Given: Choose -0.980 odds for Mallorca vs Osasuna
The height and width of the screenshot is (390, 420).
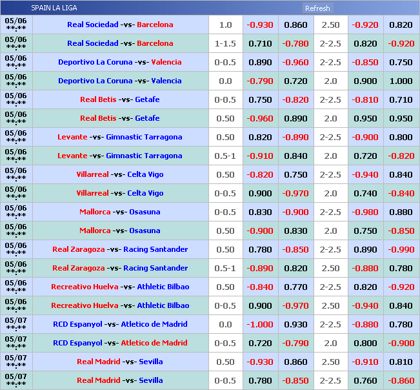Looking at the screenshot, I should (x=365, y=212).
